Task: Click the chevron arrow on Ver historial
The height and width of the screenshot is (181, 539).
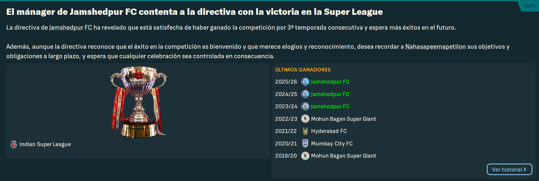Action: 525,169
